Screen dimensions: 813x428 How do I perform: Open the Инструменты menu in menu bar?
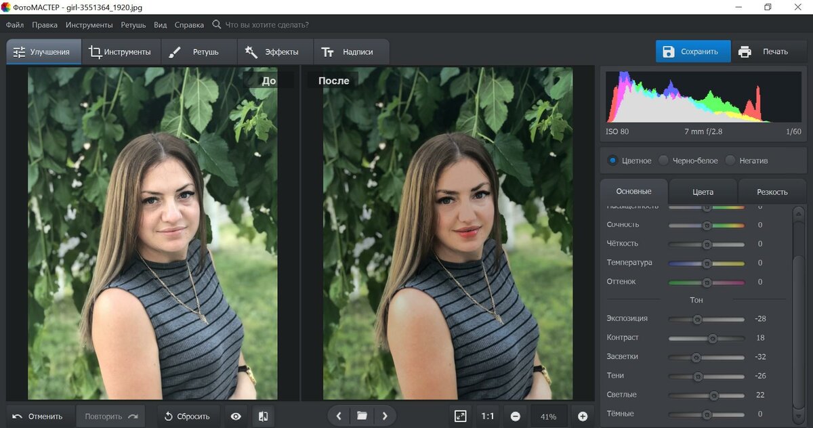(x=89, y=25)
